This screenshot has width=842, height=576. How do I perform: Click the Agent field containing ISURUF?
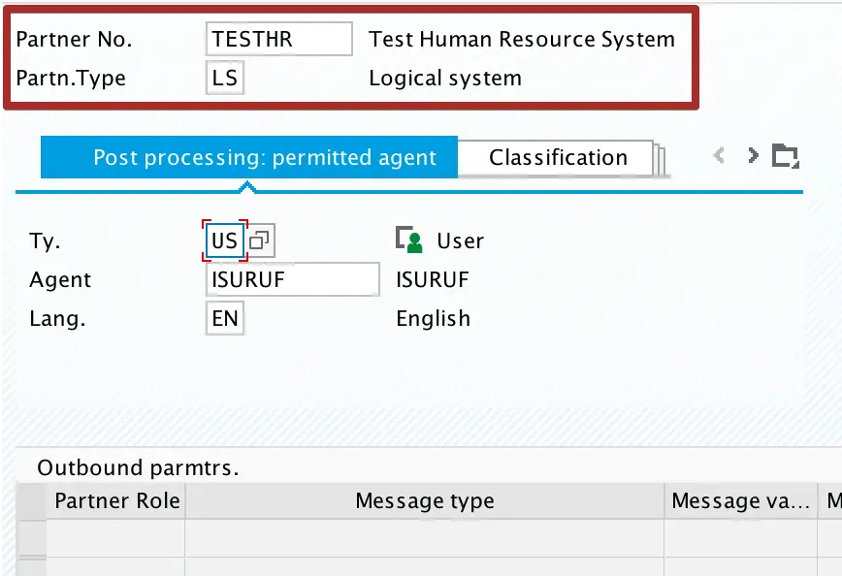(291, 279)
